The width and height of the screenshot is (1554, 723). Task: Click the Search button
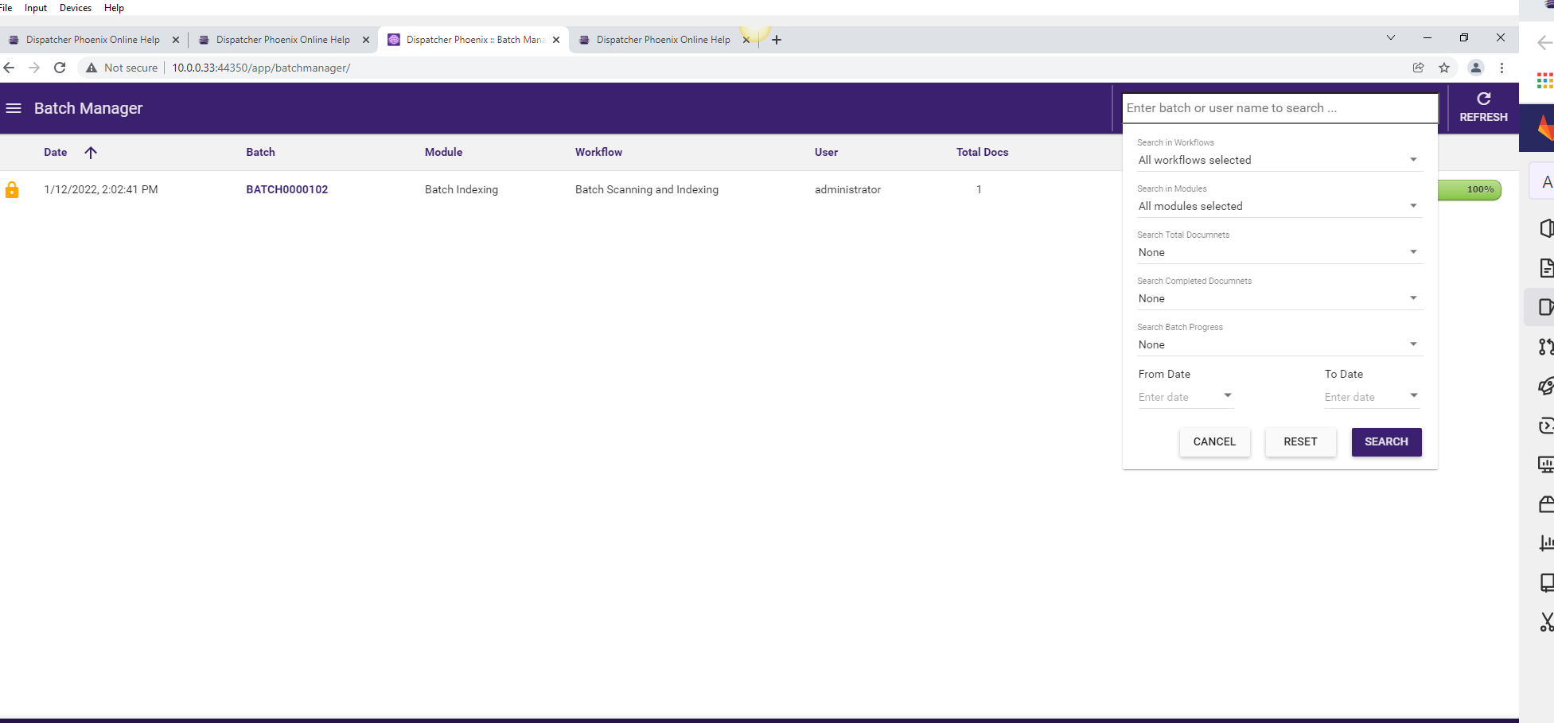pyautogui.click(x=1386, y=442)
